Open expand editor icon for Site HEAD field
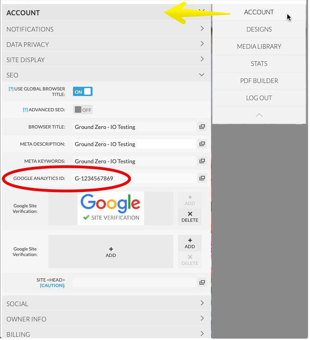This screenshot has height=340, width=310. click(203, 283)
